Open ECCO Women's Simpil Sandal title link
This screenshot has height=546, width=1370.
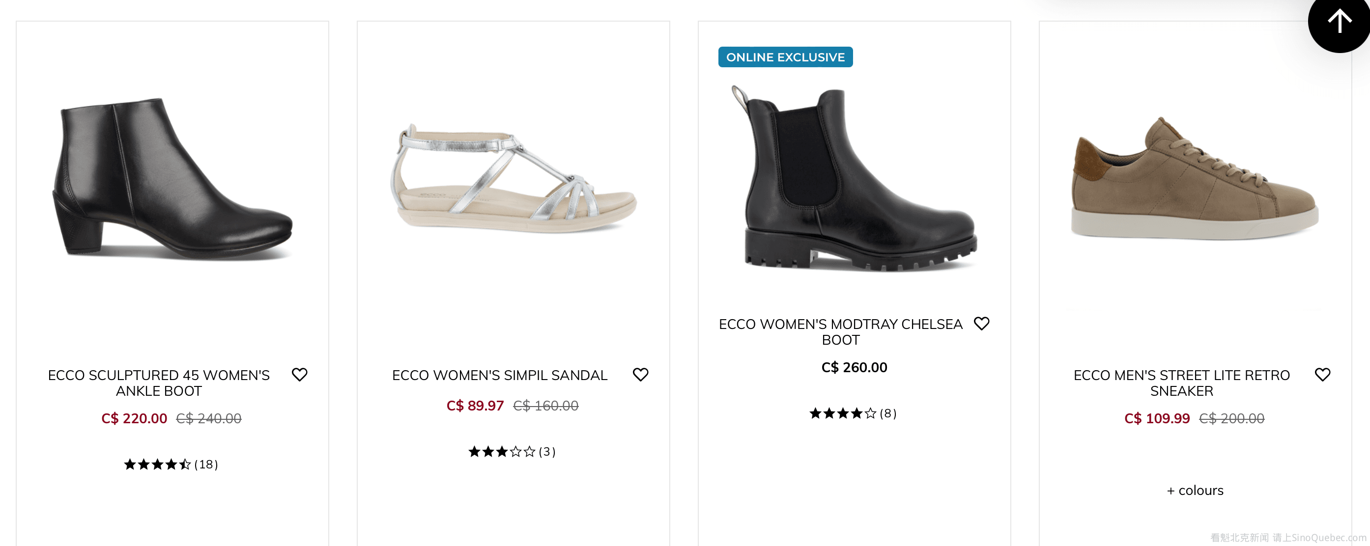pos(499,375)
